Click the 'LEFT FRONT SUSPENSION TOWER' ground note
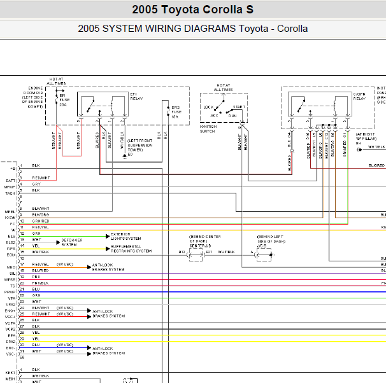 coord(140,145)
